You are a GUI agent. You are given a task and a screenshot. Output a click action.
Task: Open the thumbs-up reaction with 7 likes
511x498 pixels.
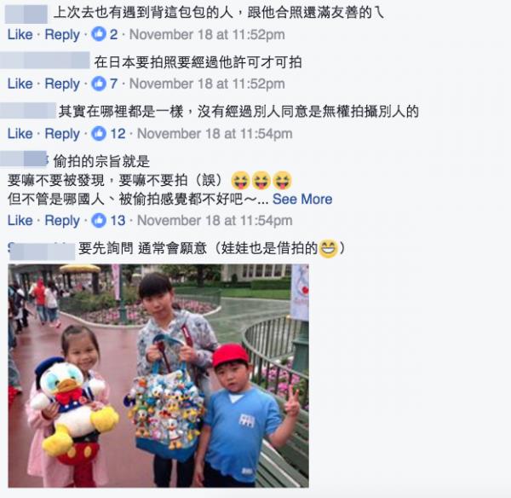104,84
